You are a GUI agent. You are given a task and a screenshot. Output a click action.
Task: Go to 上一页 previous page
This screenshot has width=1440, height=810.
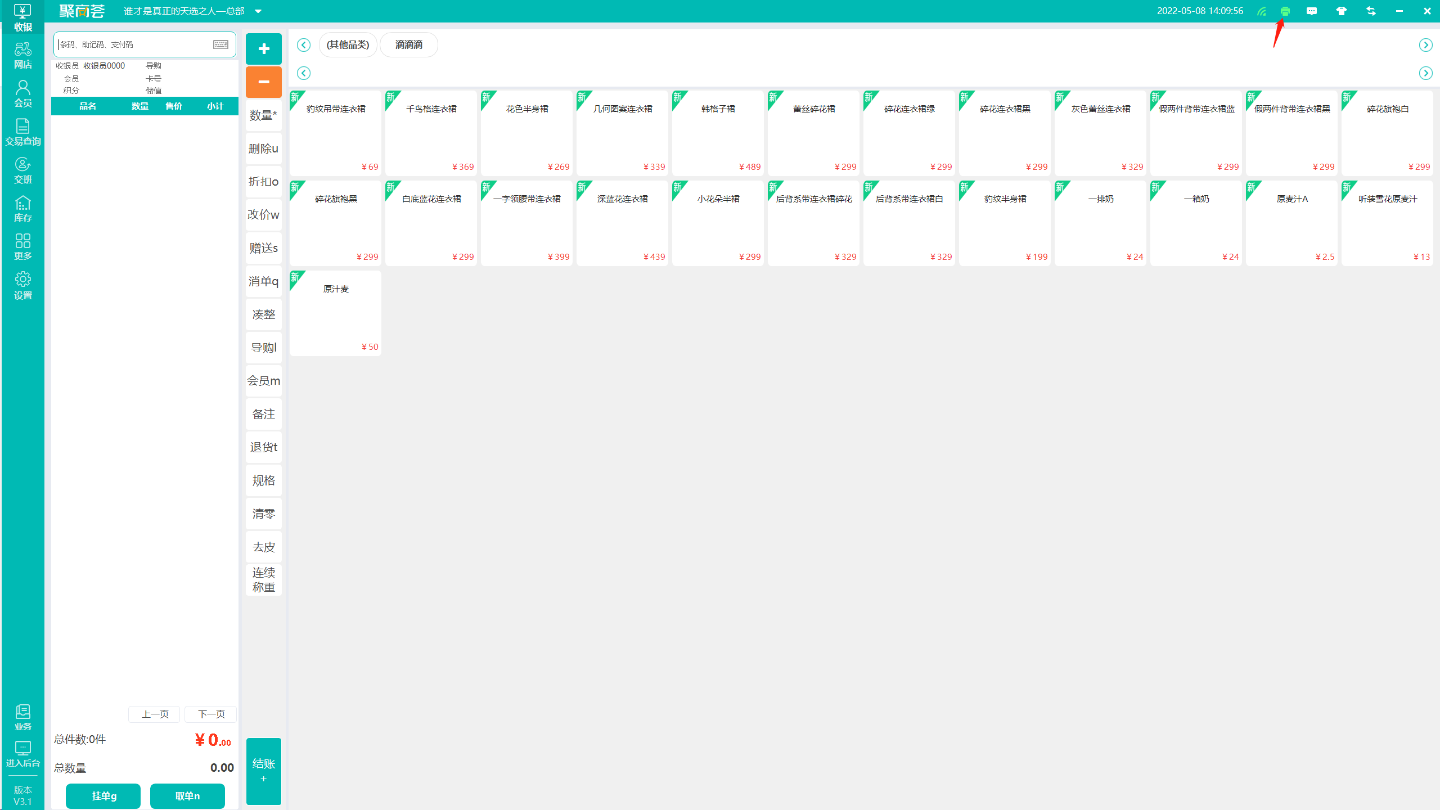[155, 714]
